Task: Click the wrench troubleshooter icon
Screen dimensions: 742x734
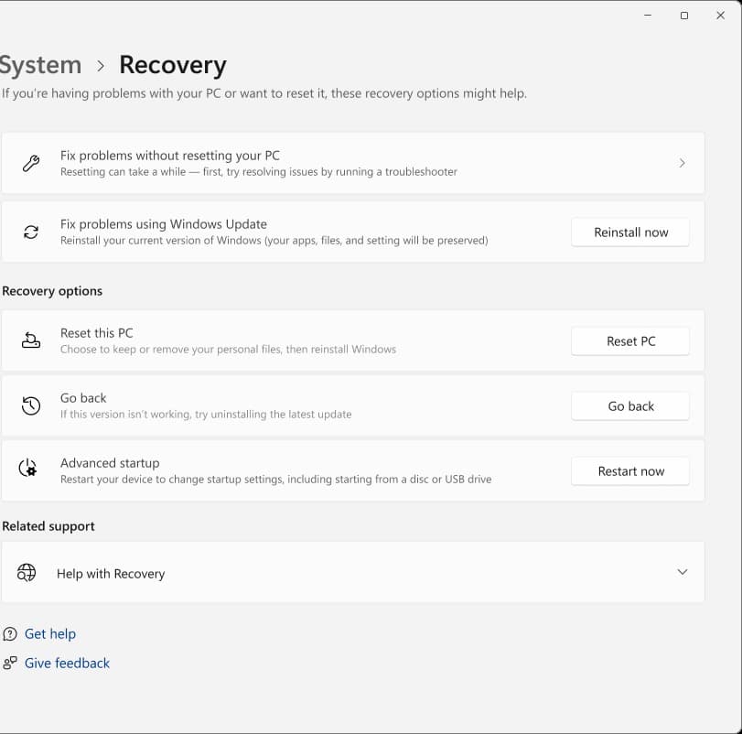Action: [x=31, y=163]
